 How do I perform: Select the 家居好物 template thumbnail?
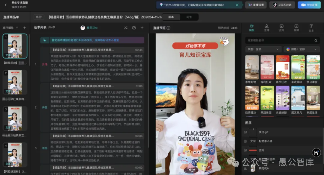251,67
